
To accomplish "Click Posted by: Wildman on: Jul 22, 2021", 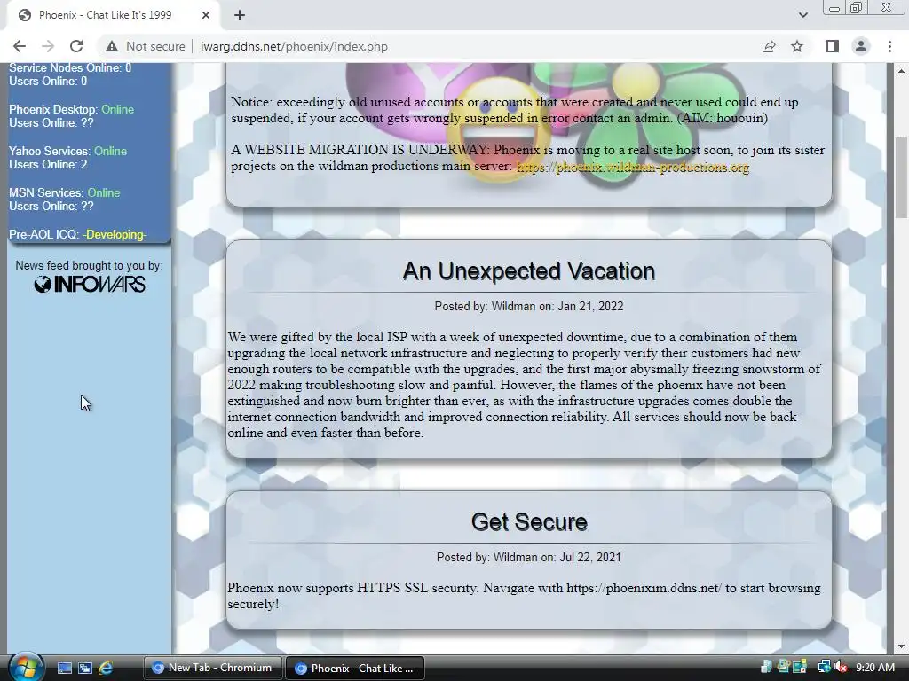I will 529,557.
